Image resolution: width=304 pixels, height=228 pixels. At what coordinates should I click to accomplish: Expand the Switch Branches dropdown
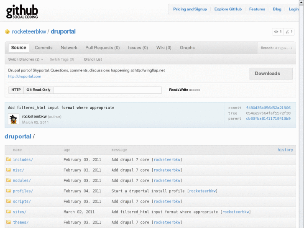tap(26, 59)
